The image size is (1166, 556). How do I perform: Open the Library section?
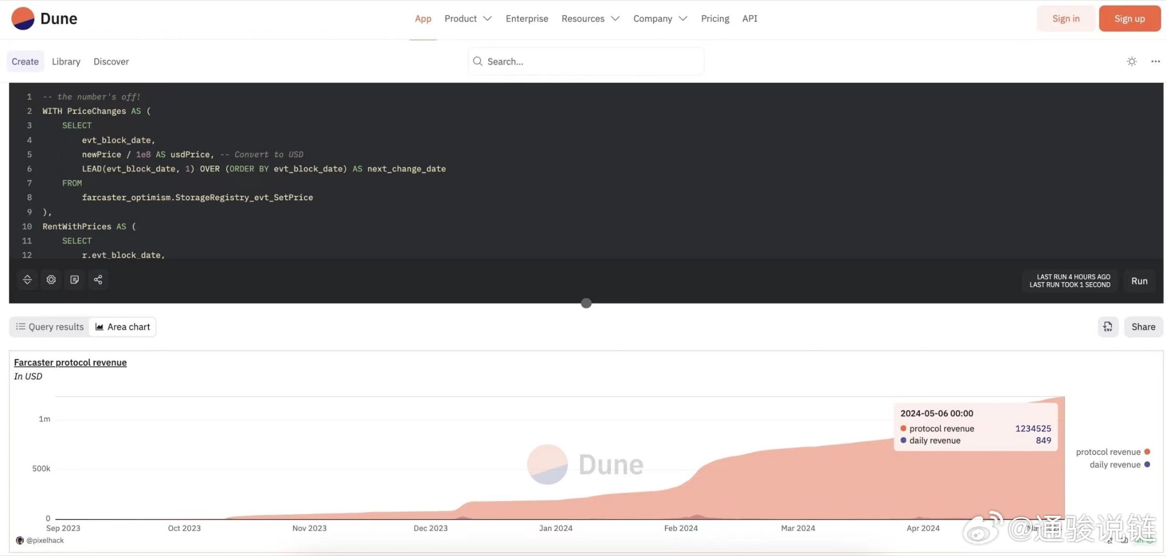pyautogui.click(x=65, y=61)
